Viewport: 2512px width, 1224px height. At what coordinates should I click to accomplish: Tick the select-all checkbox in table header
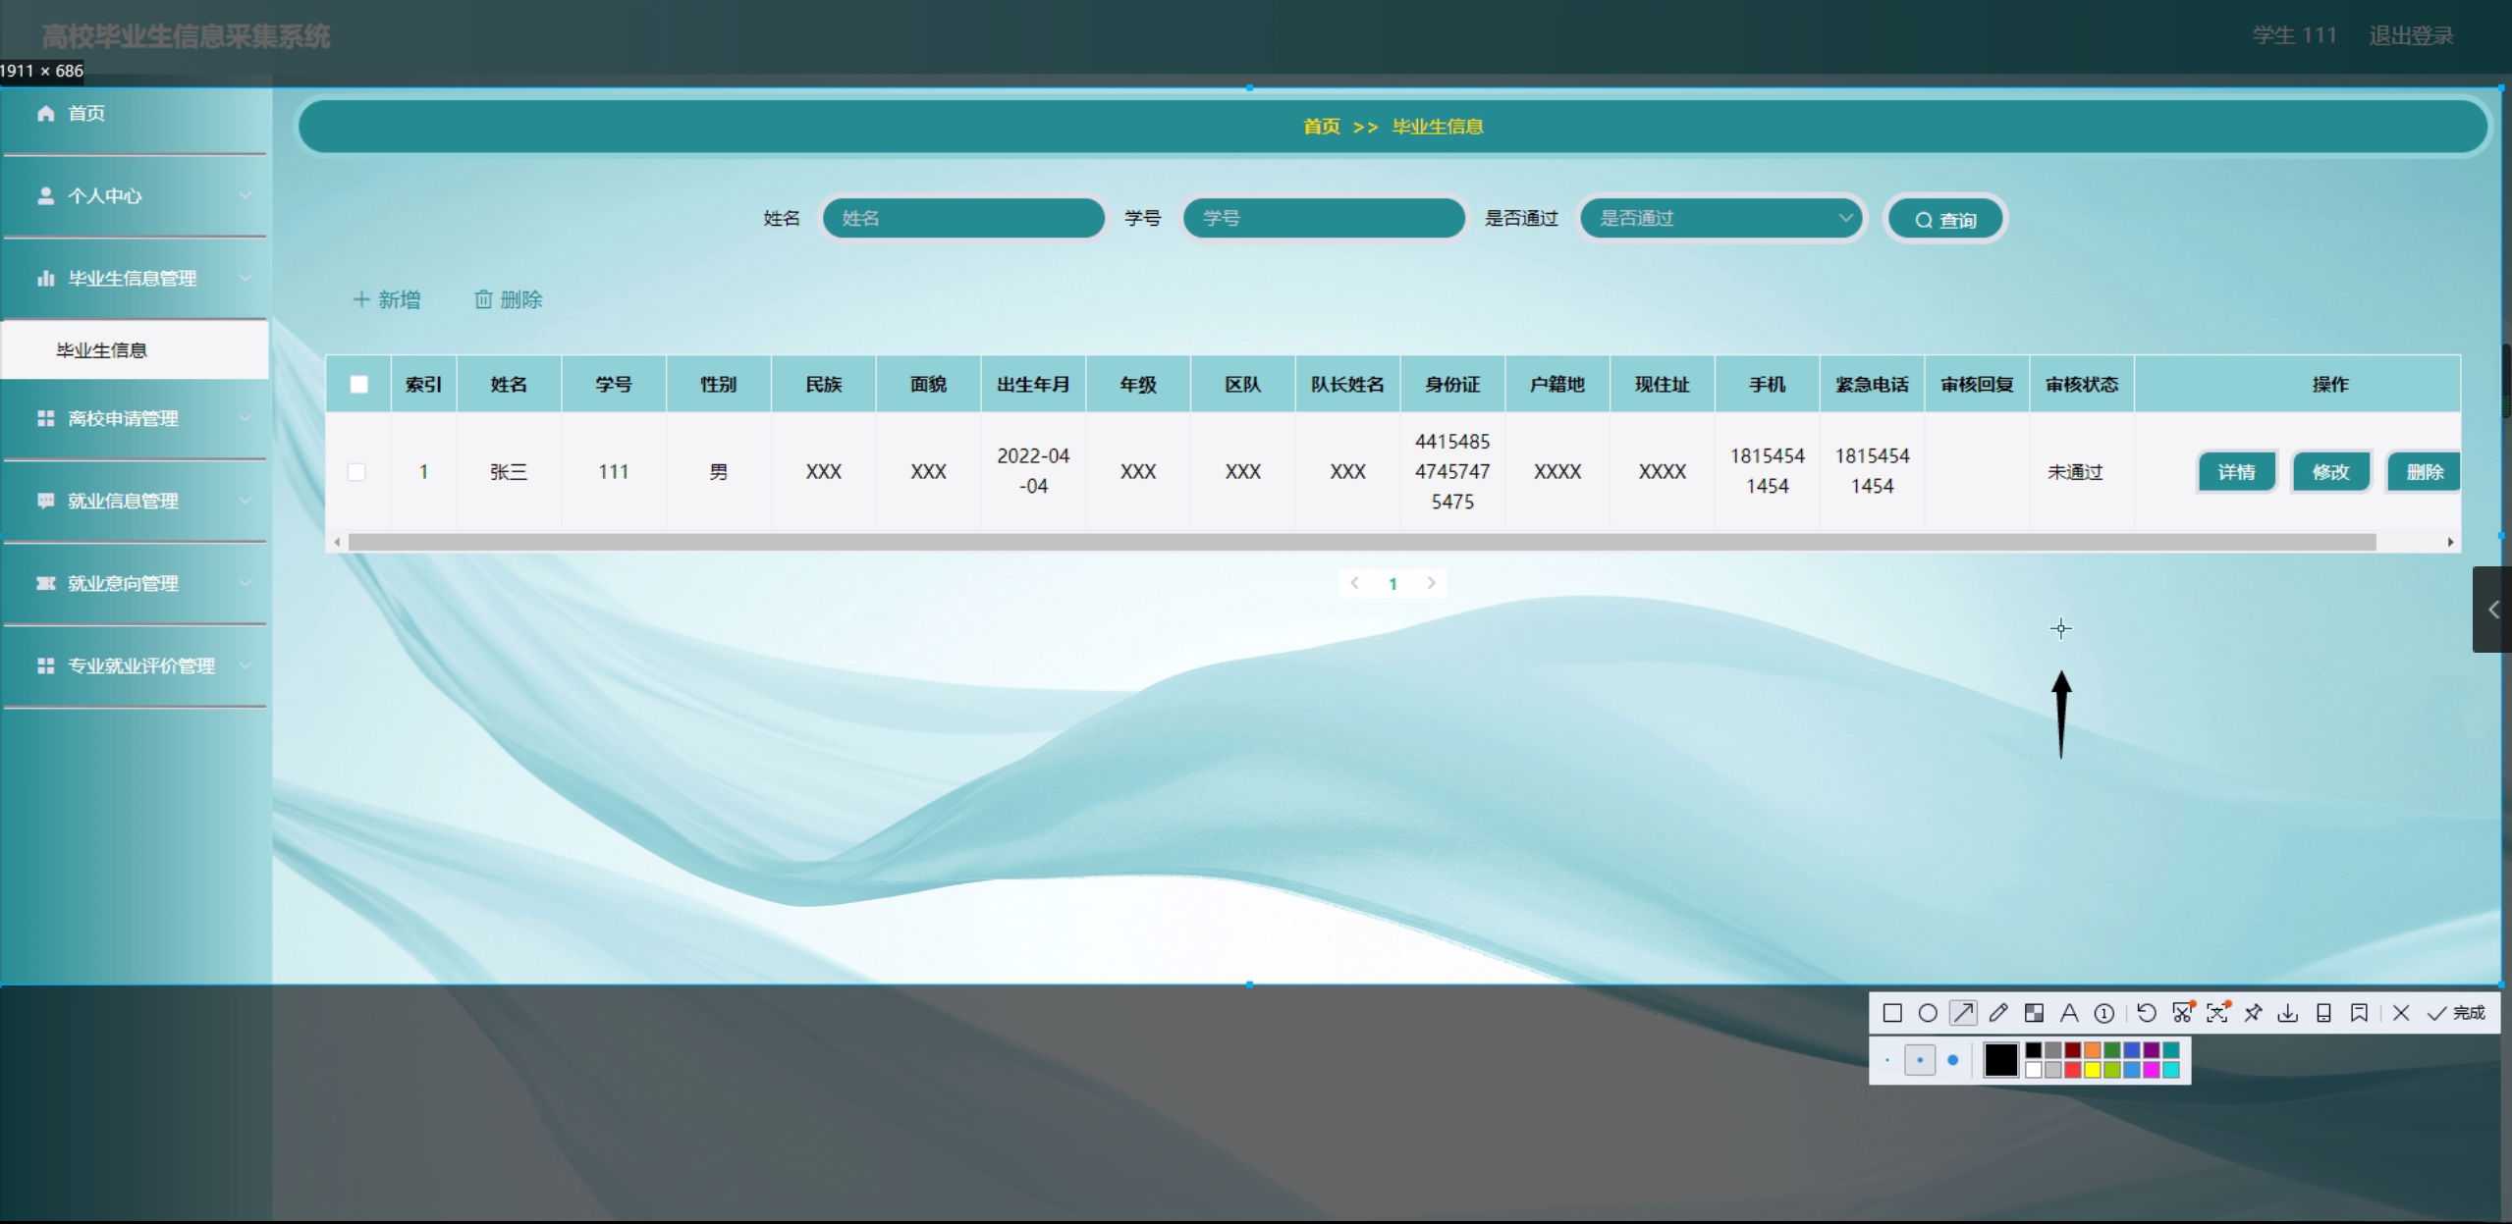click(359, 385)
